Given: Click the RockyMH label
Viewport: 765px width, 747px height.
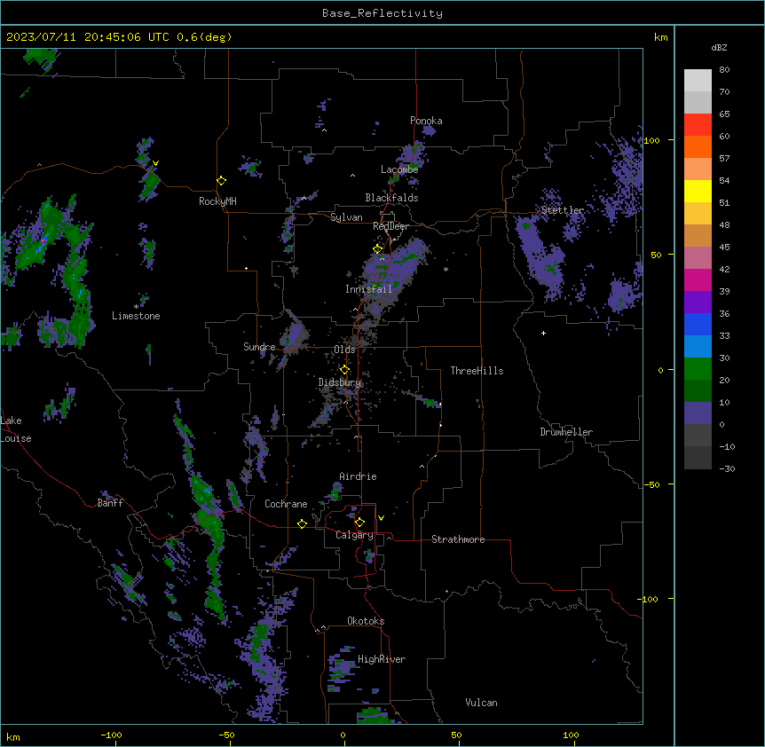Looking at the screenshot, I should (217, 201).
